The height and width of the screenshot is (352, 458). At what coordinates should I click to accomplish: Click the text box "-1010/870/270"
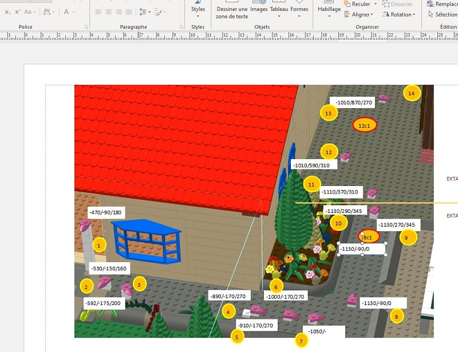tap(353, 103)
